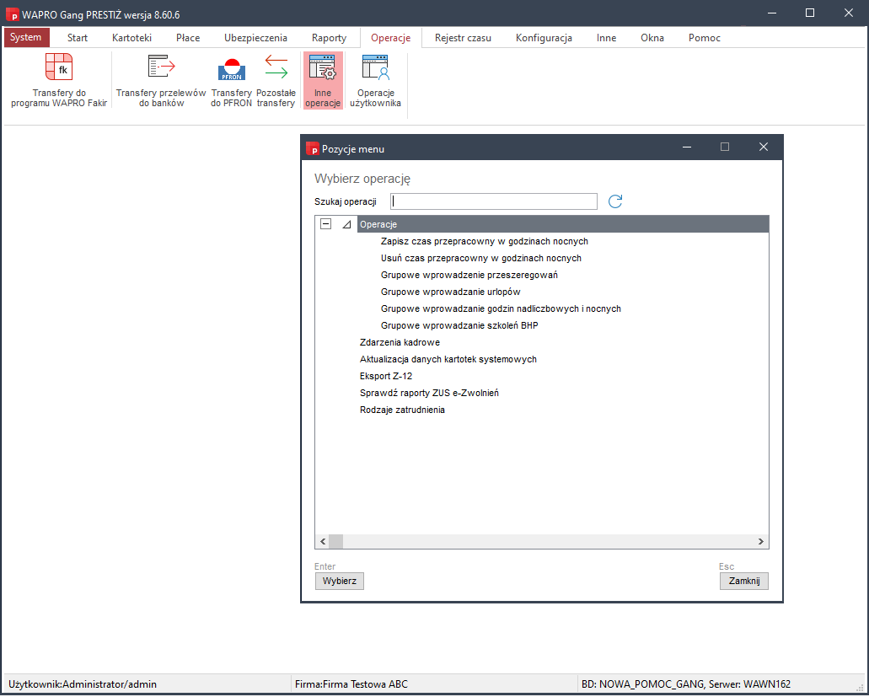869x697 pixels.
Task: Click the scroll right arrow in operations list
Action: tap(761, 541)
